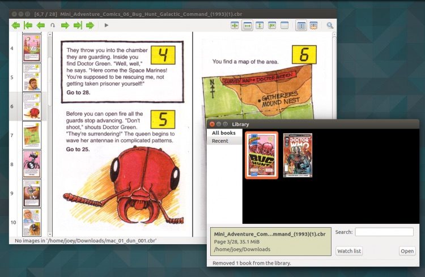Screen dimensions: 425x277
Task: Click thumbnail sidebar scroll up arrow
Action: pos(50,34)
